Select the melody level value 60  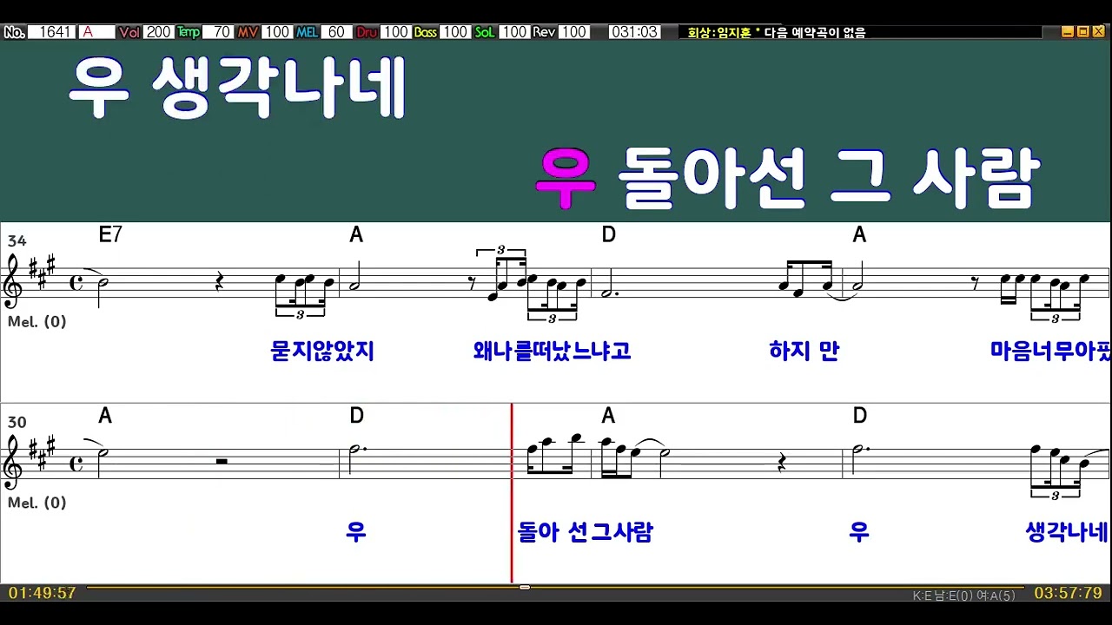click(x=335, y=32)
